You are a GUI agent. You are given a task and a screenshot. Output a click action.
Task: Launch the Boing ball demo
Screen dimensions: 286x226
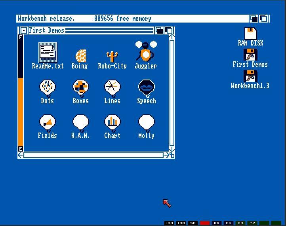pos(81,56)
